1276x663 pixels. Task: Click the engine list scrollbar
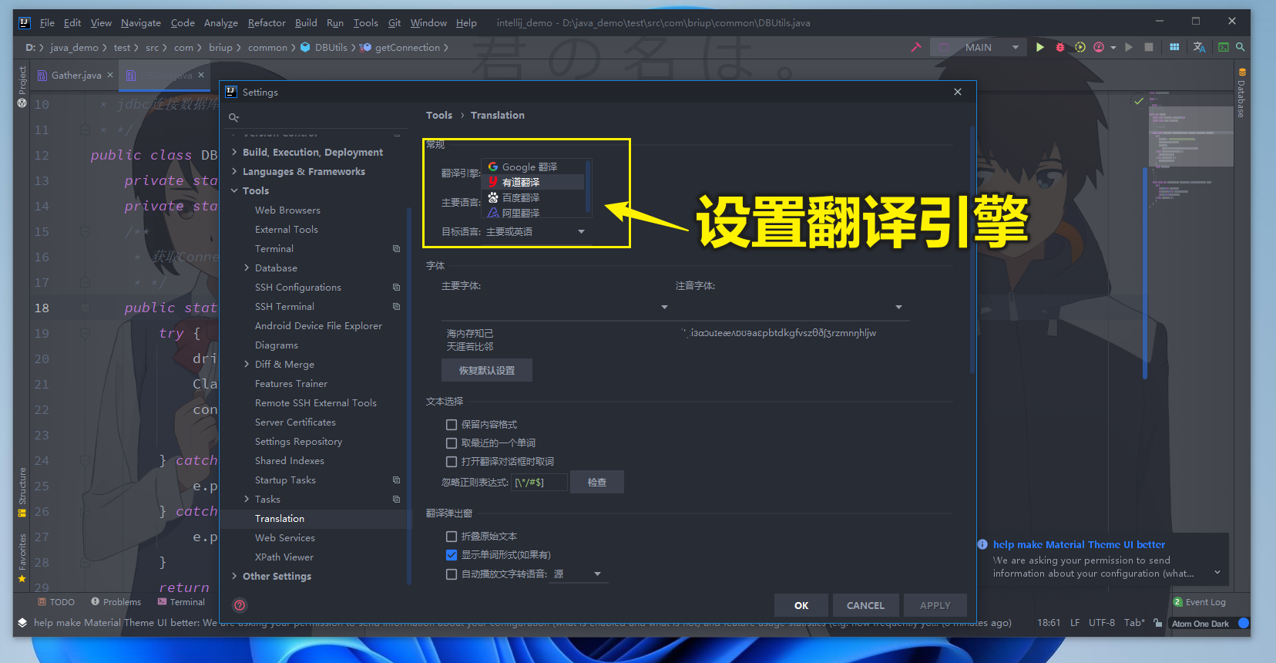click(588, 185)
